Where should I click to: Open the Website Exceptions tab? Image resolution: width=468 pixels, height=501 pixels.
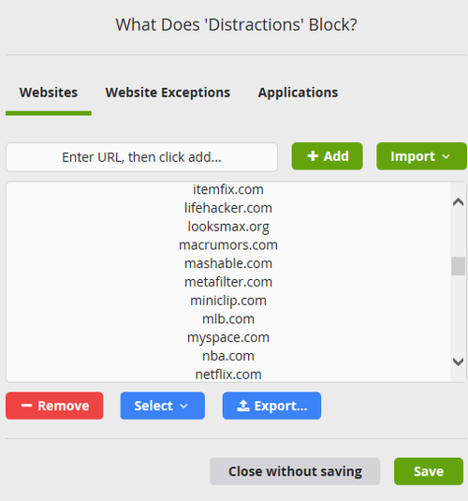pyautogui.click(x=168, y=93)
